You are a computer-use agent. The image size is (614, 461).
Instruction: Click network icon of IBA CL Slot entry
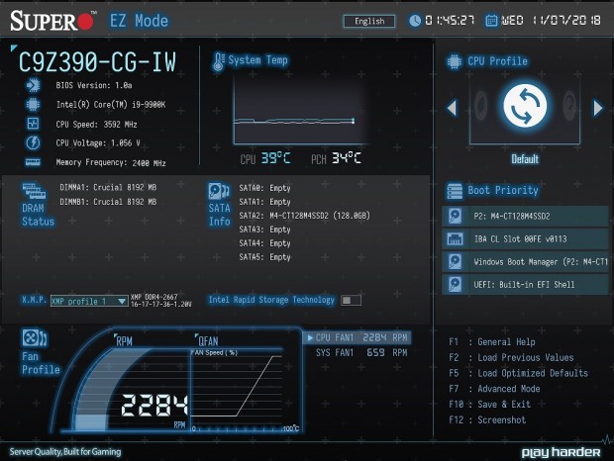click(455, 238)
